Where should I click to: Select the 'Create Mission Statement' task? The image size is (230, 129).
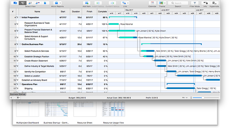tap(36, 61)
